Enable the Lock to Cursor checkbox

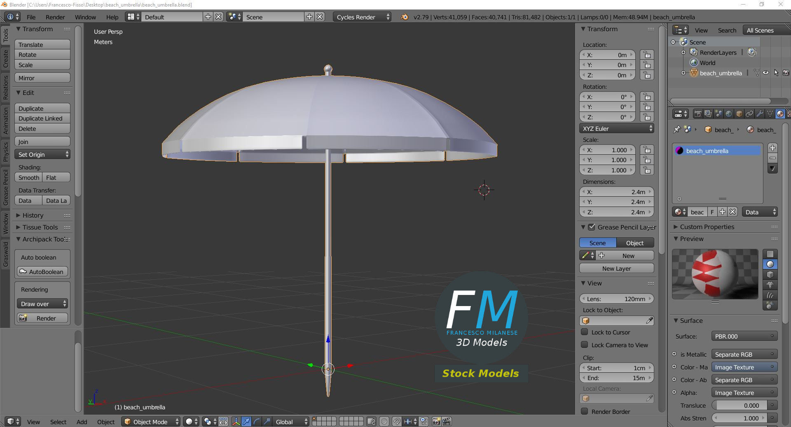pos(584,332)
